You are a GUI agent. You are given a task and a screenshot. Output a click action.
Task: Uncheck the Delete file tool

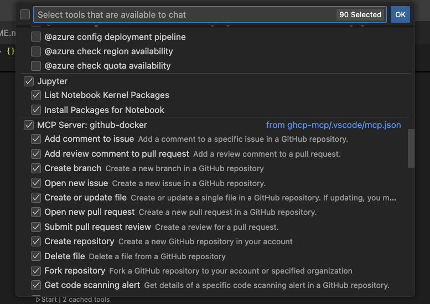pyautogui.click(x=36, y=256)
